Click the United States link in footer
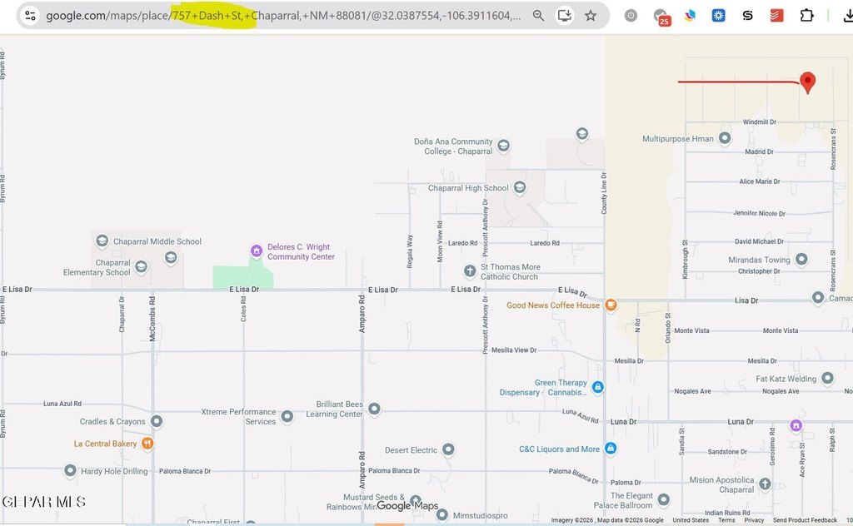Image resolution: width=853 pixels, height=526 pixels. (x=691, y=520)
